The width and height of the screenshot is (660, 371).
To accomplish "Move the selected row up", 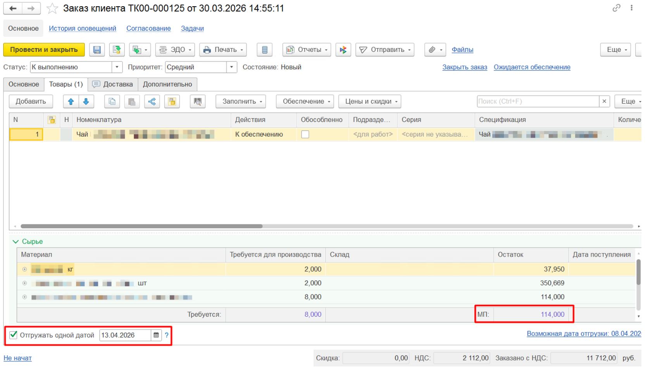I will point(71,101).
